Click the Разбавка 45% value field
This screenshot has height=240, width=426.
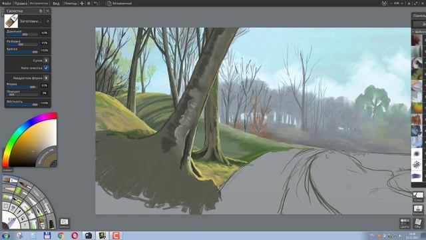[x=45, y=43]
